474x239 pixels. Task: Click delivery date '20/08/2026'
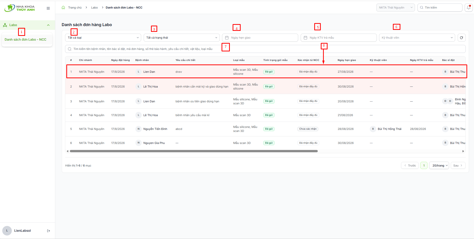(x=346, y=101)
